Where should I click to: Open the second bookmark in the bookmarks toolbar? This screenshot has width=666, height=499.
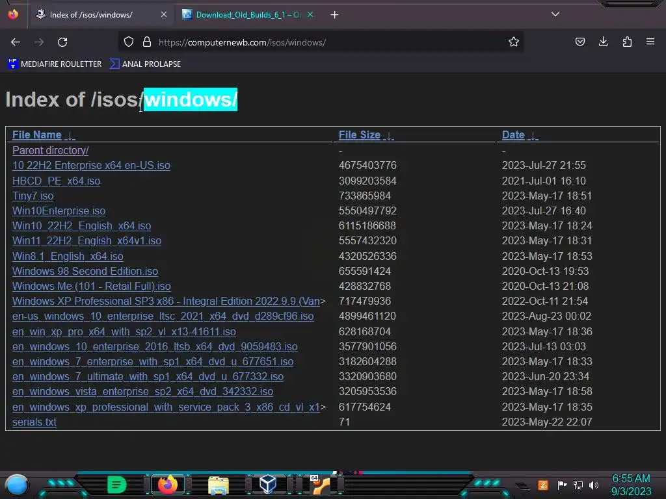145,64
